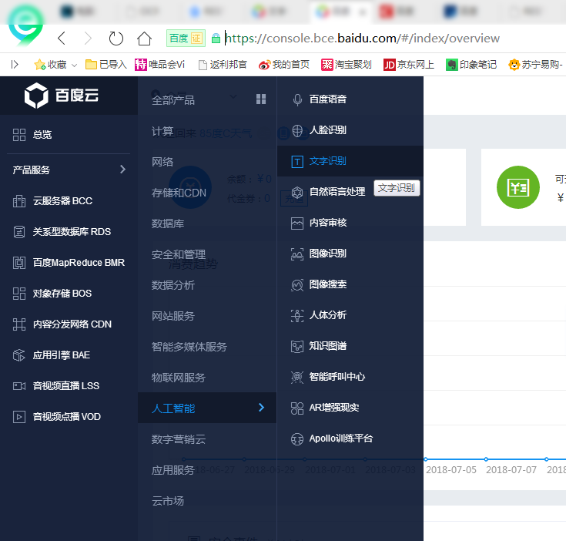Open the 唯品会 bookmark
The width and height of the screenshot is (566, 541).
tap(159, 65)
